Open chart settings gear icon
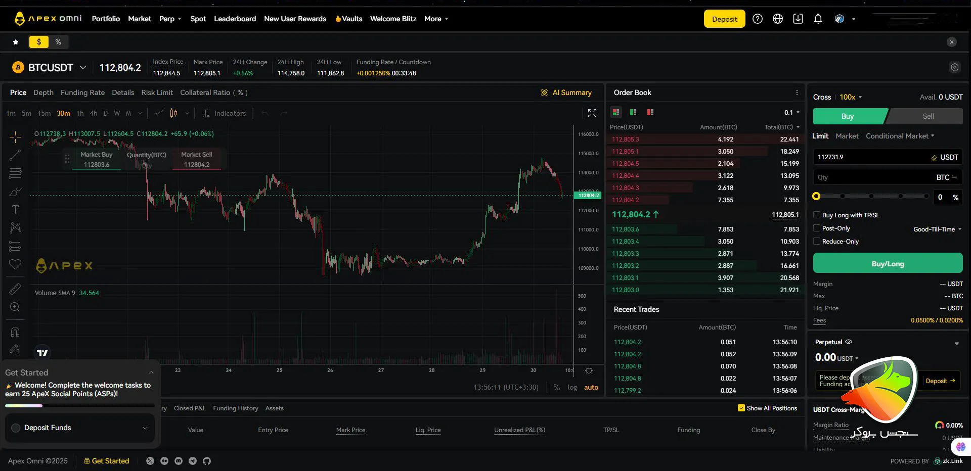The height and width of the screenshot is (471, 971). pyautogui.click(x=589, y=371)
